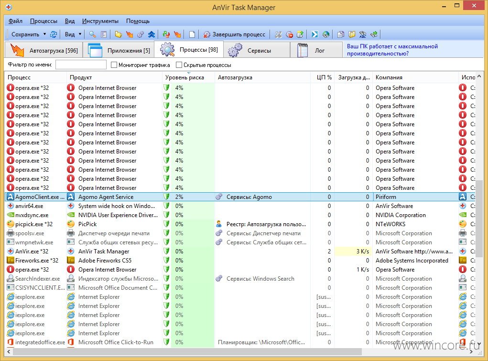The image size is (488, 361).
Task: Open the Лог tab
Action: click(316, 50)
